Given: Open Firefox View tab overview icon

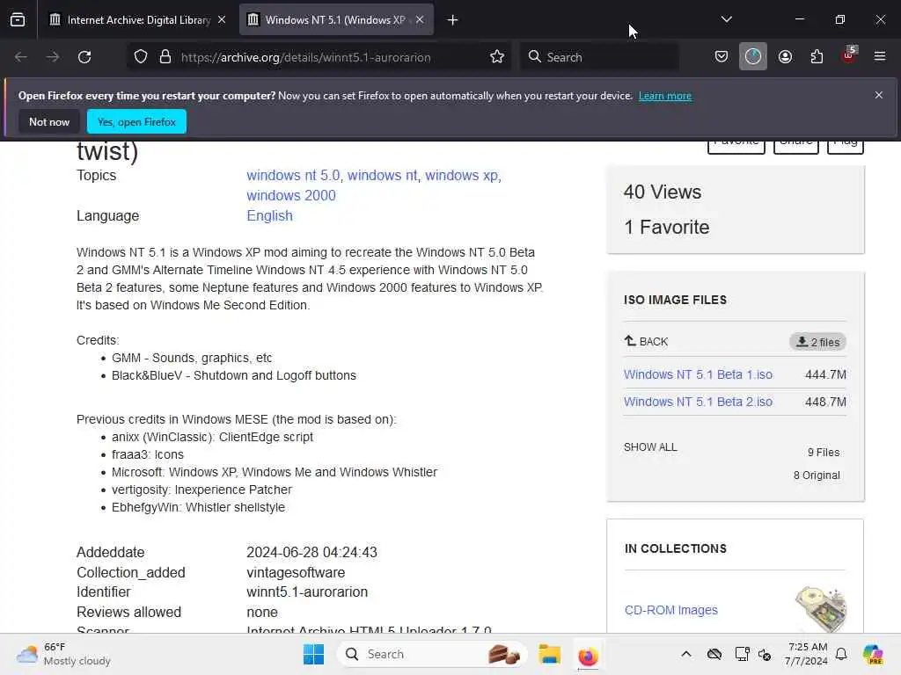Looking at the screenshot, I should pyautogui.click(x=18, y=20).
